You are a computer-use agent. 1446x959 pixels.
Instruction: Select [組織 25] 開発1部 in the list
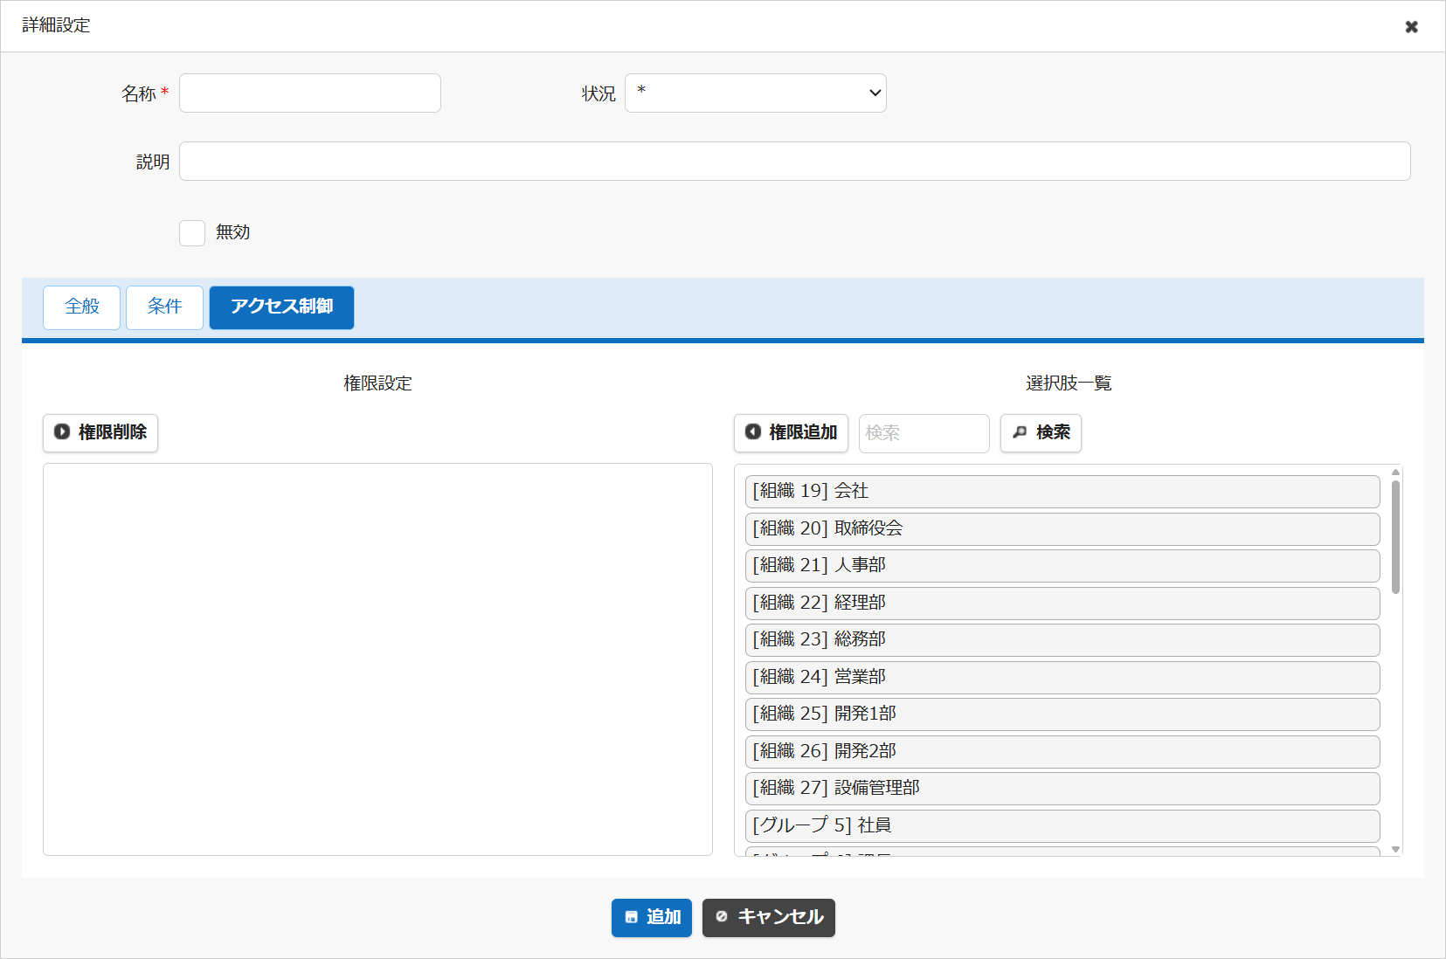(x=1062, y=714)
